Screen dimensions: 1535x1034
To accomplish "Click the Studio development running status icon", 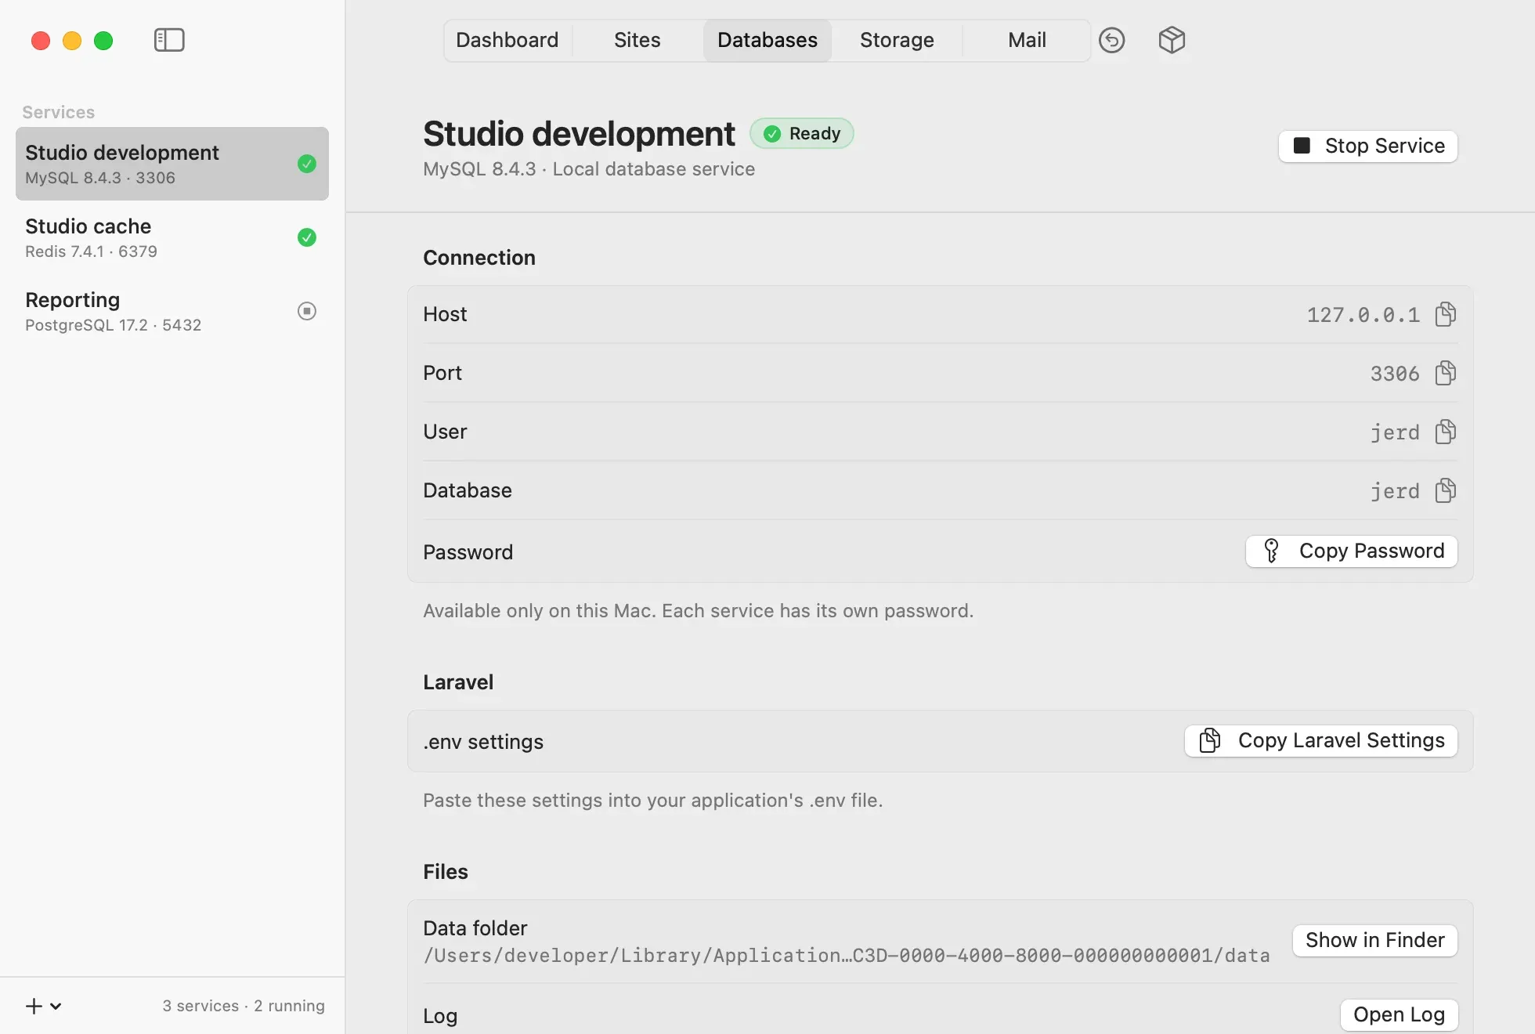I will [x=307, y=164].
